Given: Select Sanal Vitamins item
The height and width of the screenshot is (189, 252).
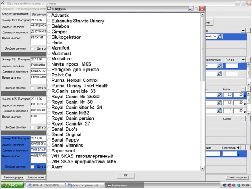Looking at the screenshot, I should pos(67,145).
